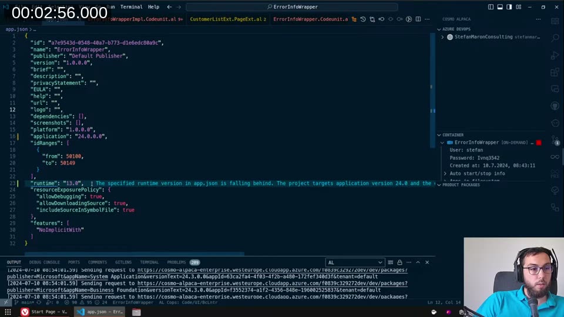The image size is (564, 317).
Task: Collapse the PRODUCT PACKAGES section
Action: 439,185
